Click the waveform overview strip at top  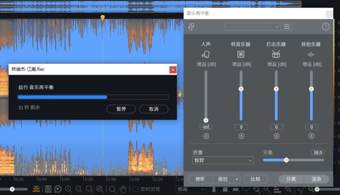coord(150,6)
